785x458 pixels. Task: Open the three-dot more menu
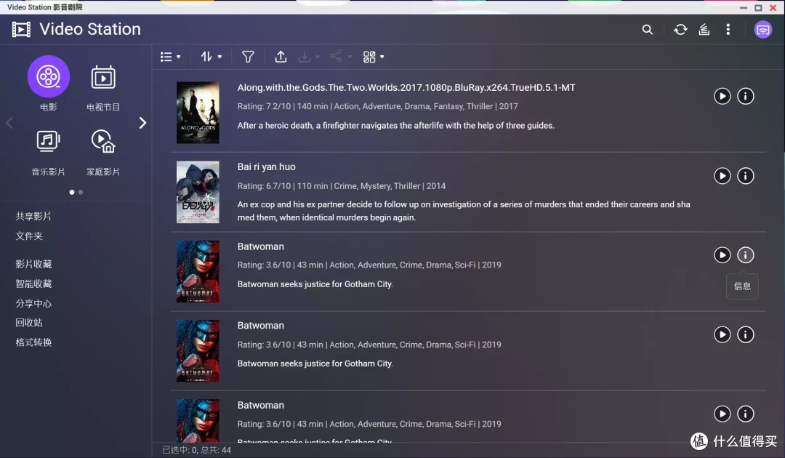pos(728,30)
